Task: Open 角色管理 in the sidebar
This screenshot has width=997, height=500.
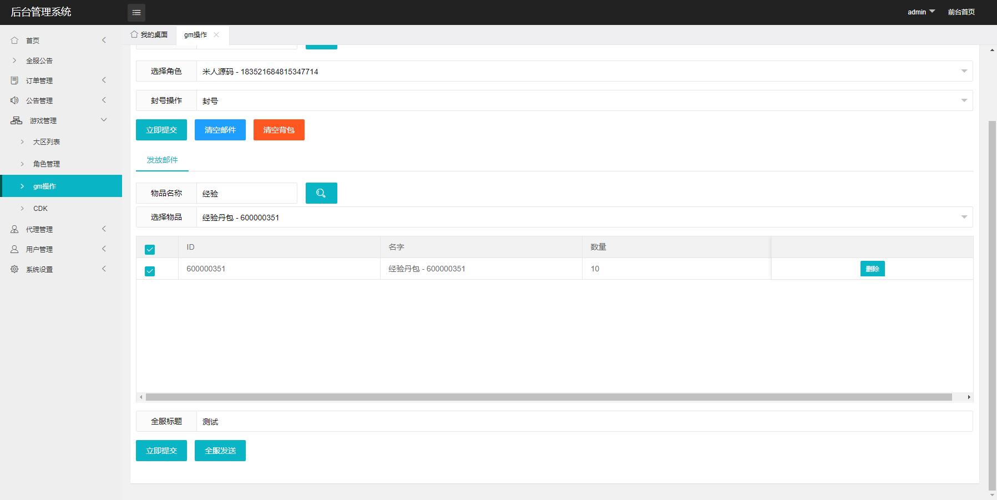Action: 47,164
